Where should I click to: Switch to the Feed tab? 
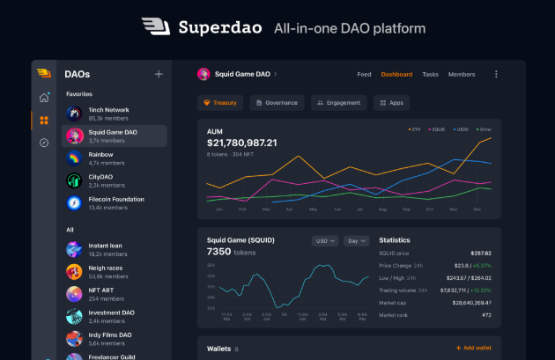[x=364, y=74]
